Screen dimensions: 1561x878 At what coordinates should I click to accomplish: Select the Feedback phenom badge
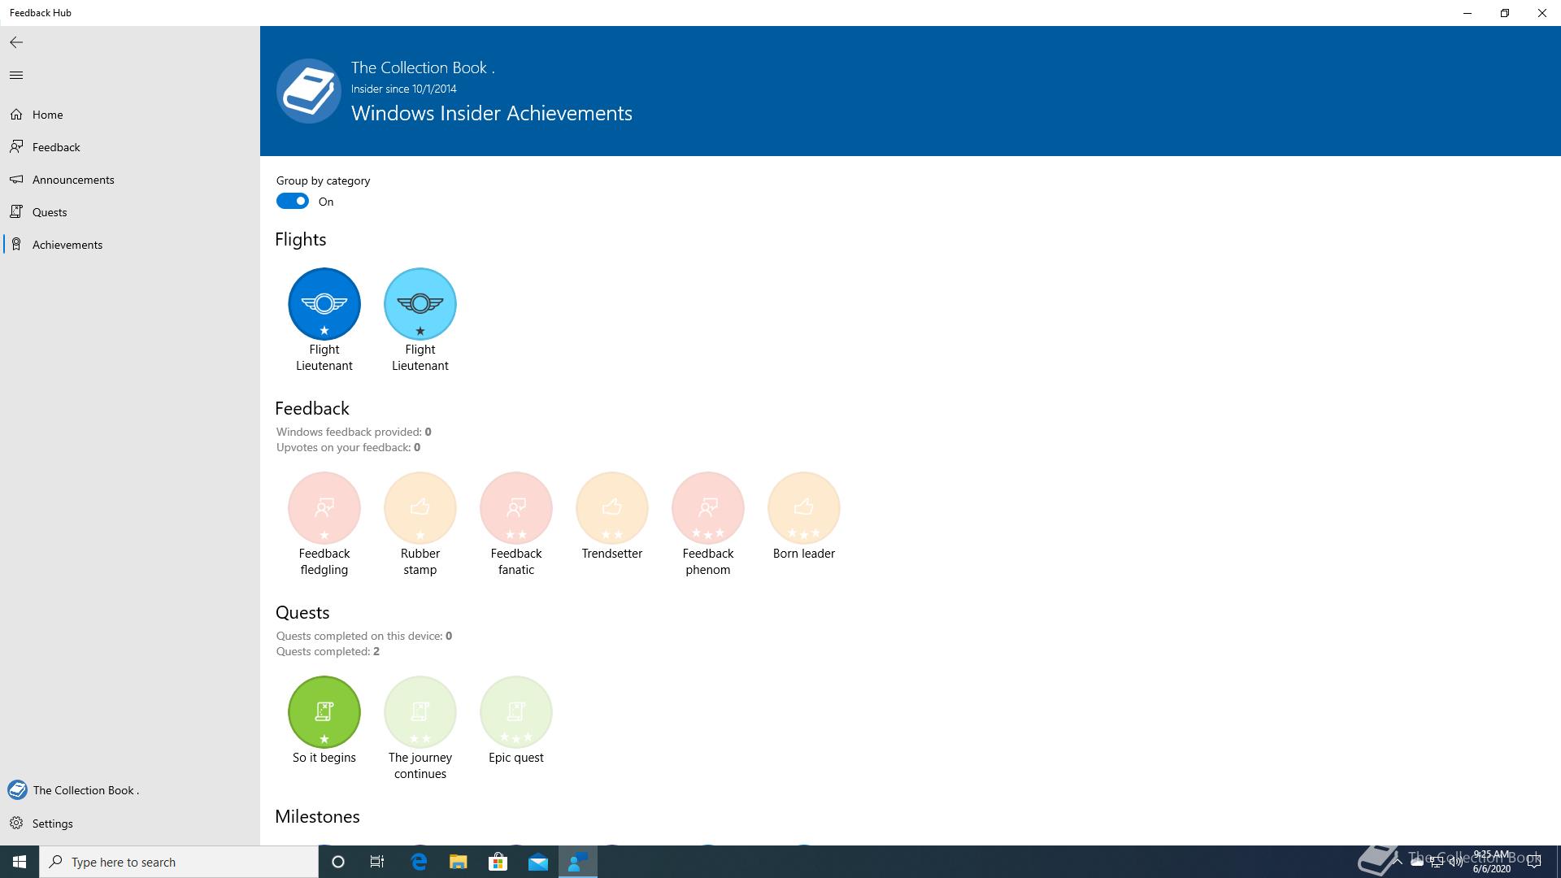707,508
